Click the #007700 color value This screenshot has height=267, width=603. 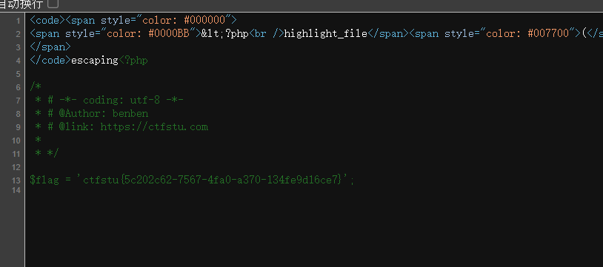[548, 34]
